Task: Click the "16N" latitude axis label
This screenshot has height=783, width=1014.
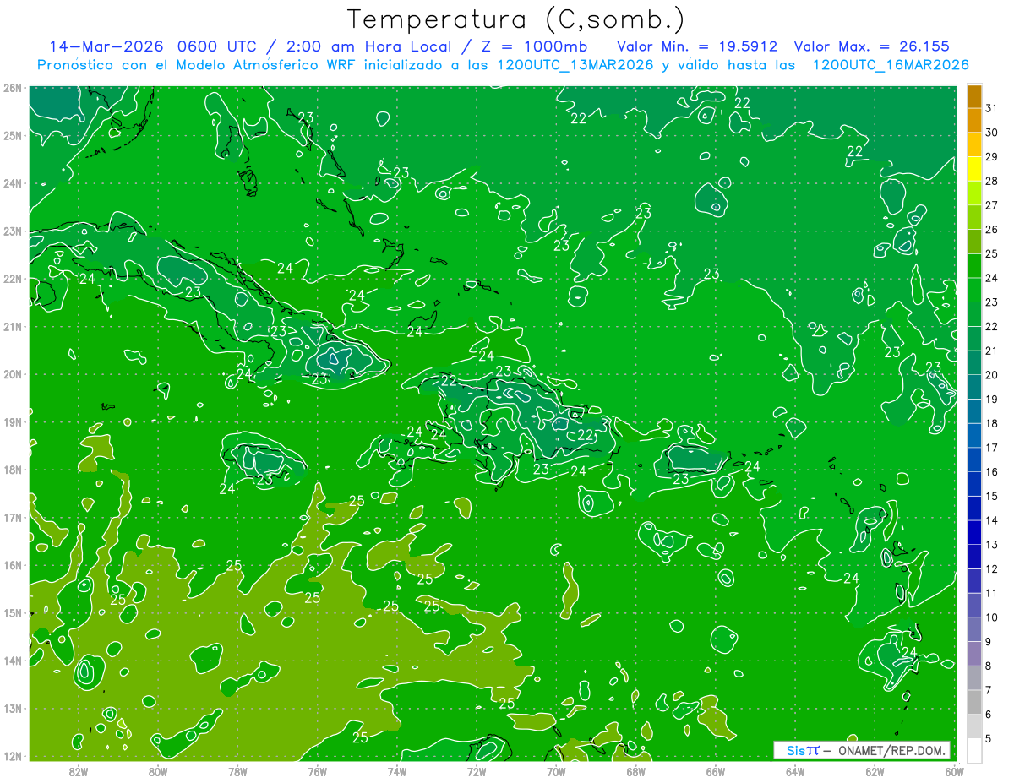Action: tap(12, 565)
